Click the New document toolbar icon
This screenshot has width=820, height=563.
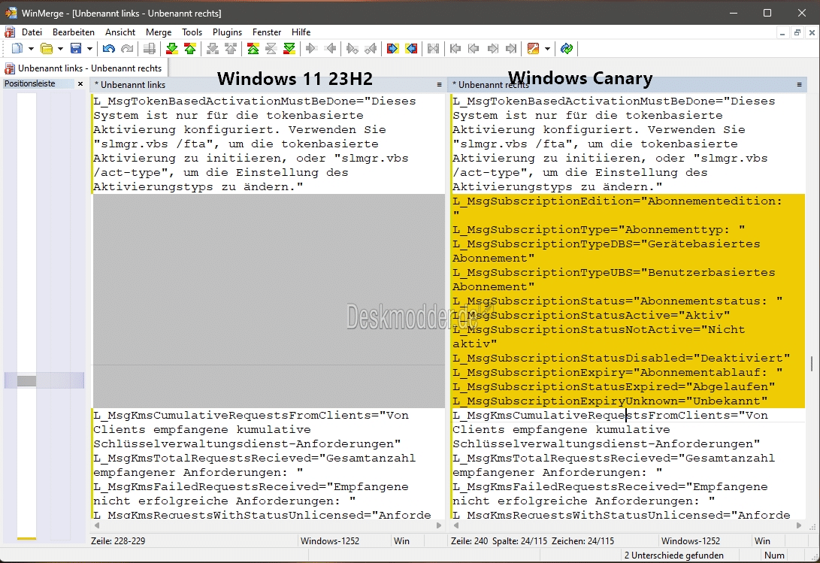(x=17, y=49)
